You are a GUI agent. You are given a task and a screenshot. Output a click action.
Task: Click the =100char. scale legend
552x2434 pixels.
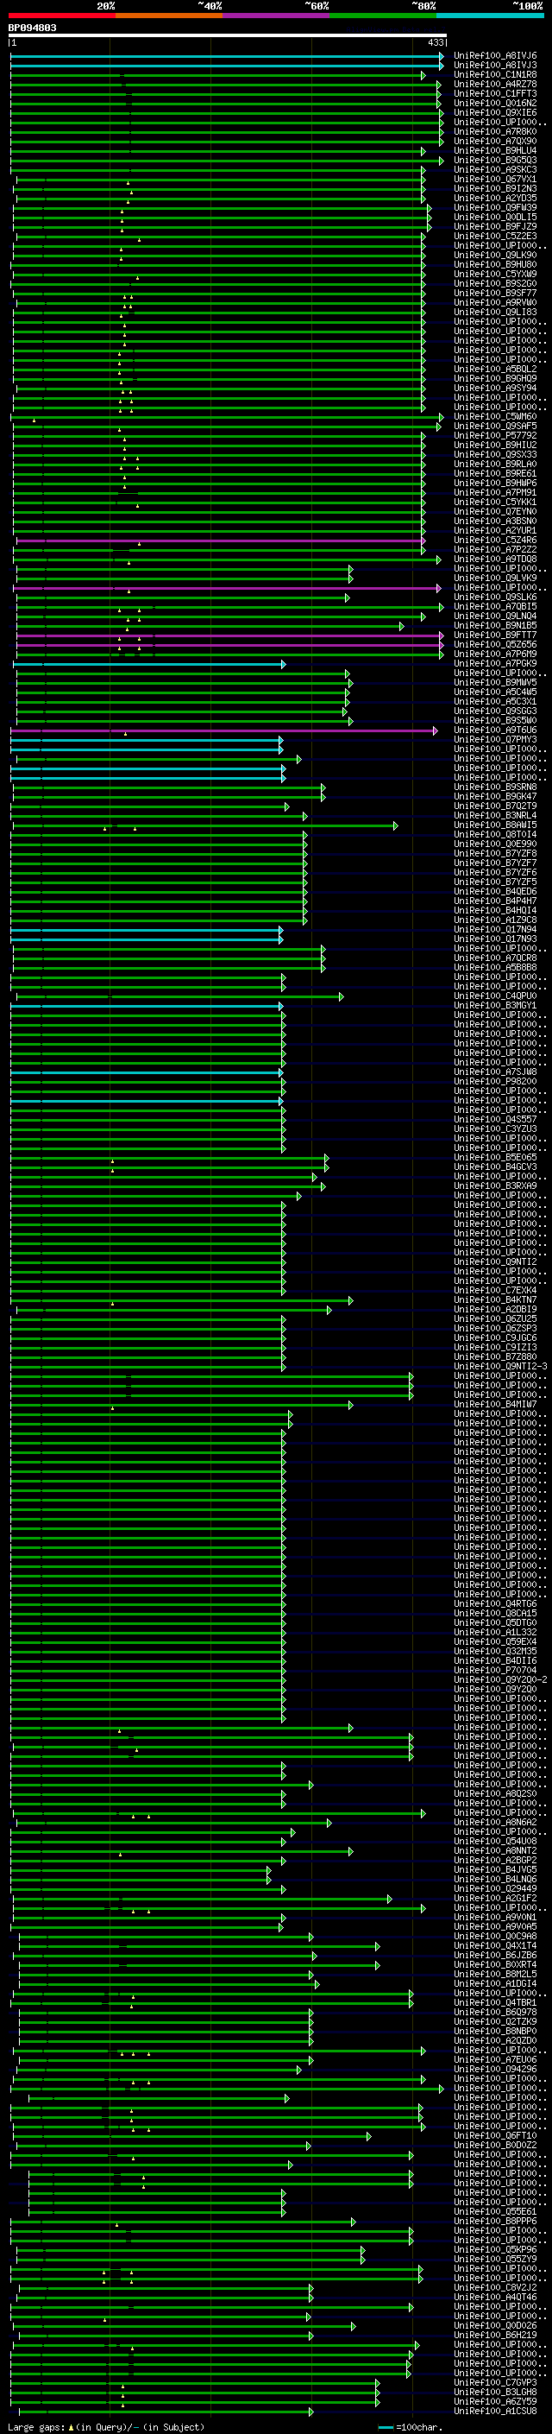click(x=411, y=2427)
